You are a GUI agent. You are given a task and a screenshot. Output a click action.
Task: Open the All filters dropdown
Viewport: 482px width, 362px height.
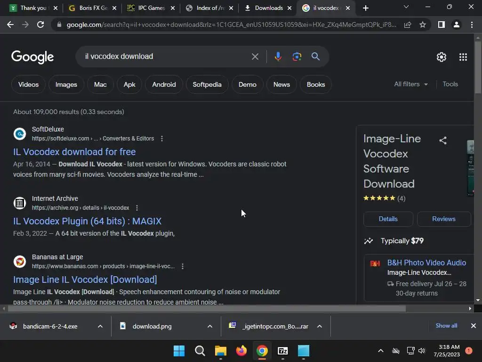[410, 84]
